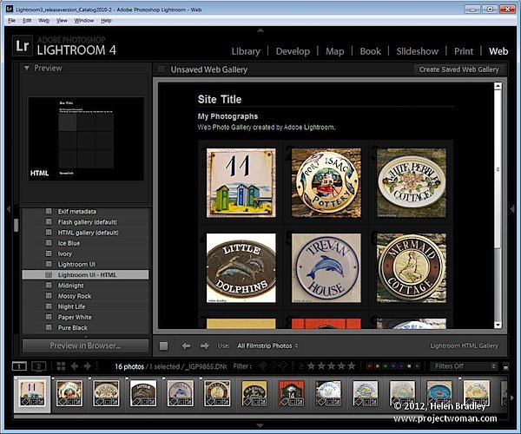Open the filmstrip source path _IGP9865.DNG menu

pos(208,366)
